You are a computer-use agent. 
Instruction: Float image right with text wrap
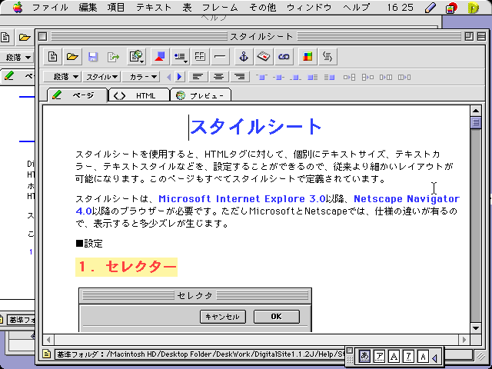tap(330, 77)
